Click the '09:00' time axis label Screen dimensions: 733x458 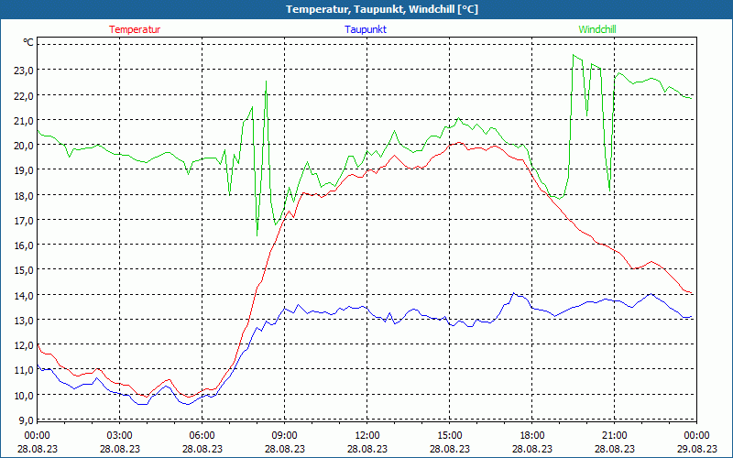click(284, 436)
